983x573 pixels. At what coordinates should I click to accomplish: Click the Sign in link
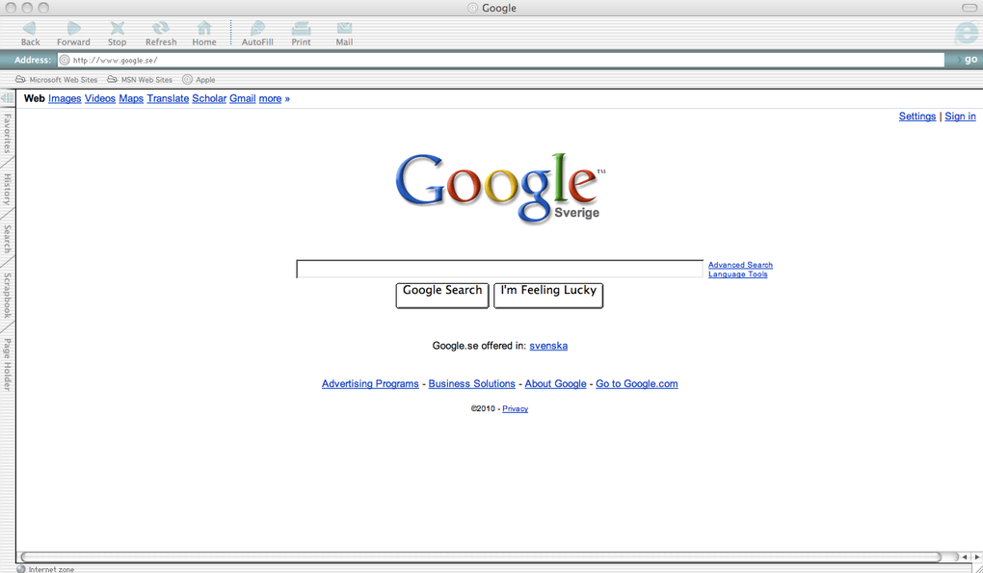tap(961, 117)
